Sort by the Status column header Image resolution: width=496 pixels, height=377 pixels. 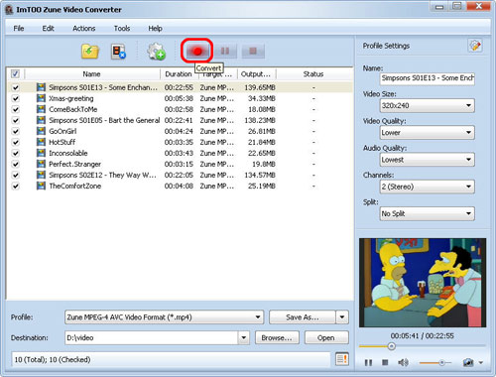[313, 74]
